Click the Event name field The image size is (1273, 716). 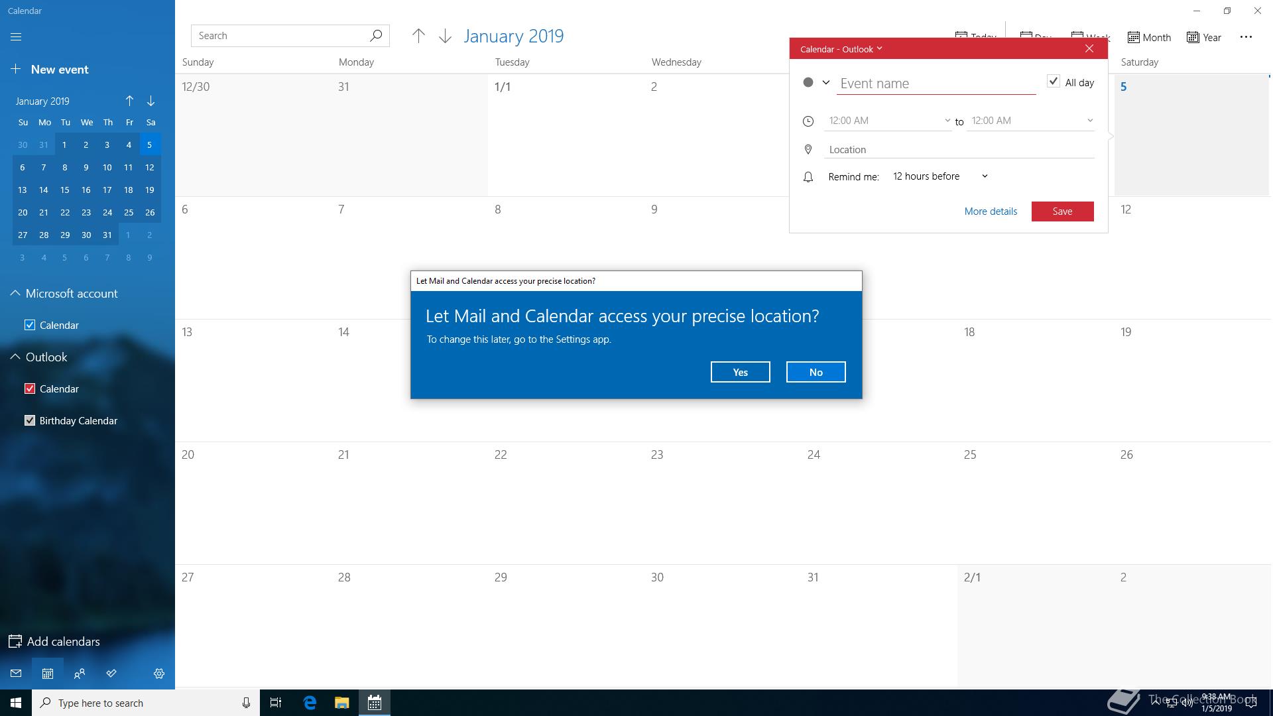point(936,84)
